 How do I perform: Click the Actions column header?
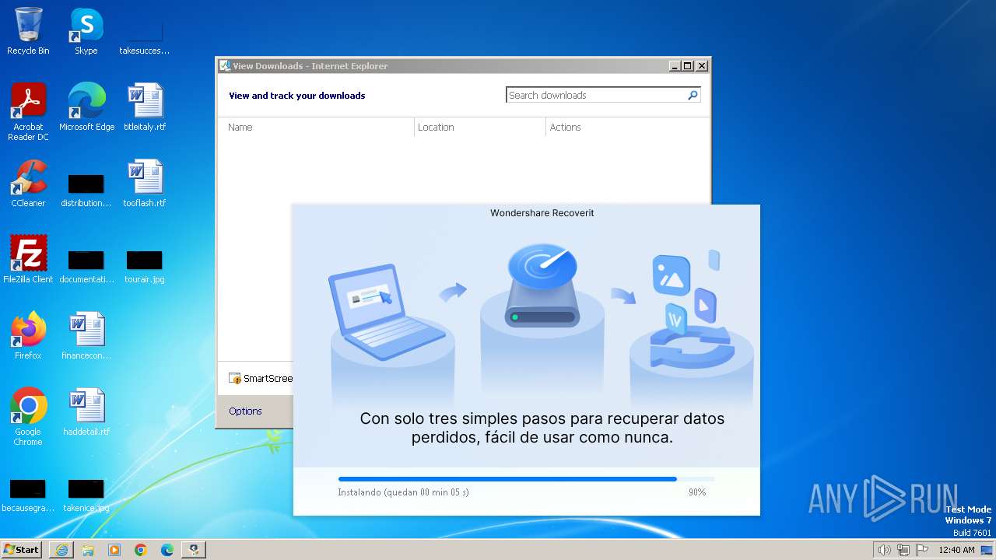click(x=626, y=127)
